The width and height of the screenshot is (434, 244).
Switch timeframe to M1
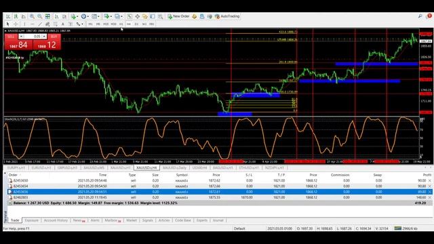pos(90,24)
